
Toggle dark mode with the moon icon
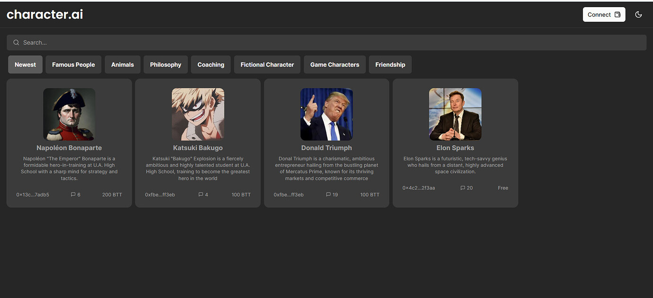click(x=638, y=15)
